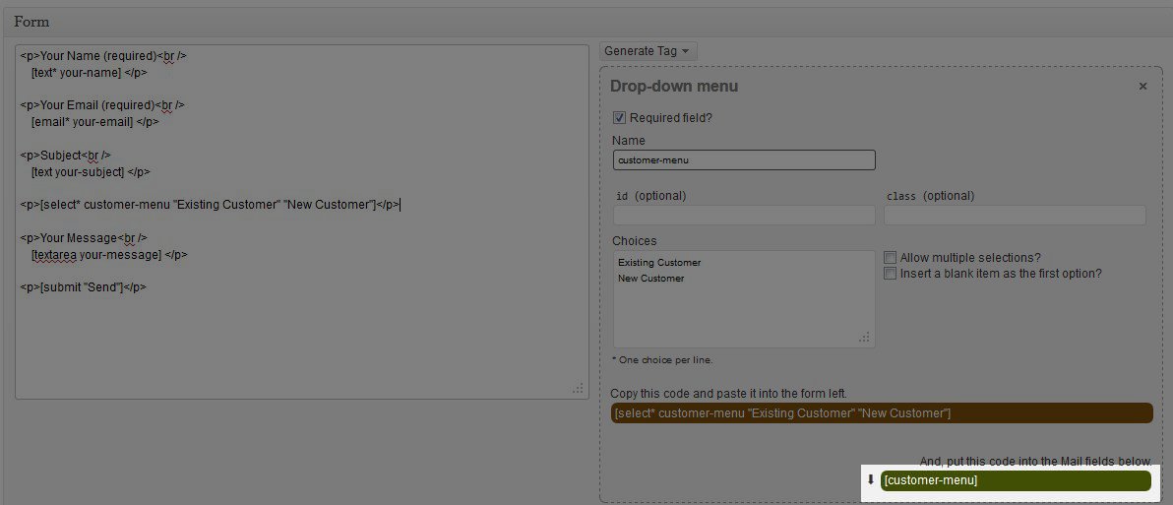Screen dimensions: 1173x505
Task: Click the down arrow icon beside [customer-menu]
Action: (x=870, y=480)
